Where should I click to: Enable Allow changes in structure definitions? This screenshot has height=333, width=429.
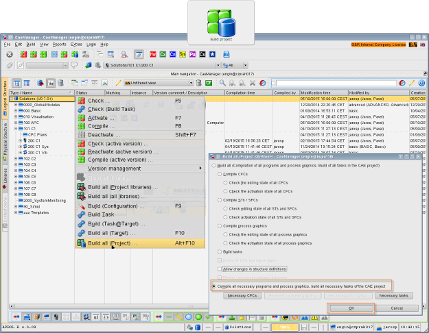tap(220, 269)
